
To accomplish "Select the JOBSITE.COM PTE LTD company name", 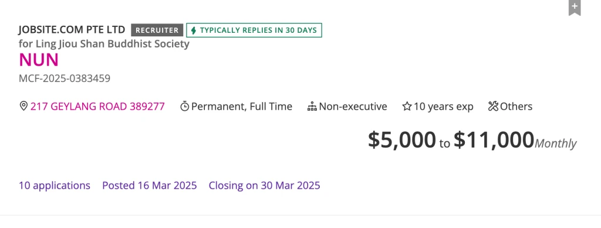I will [x=72, y=30].
